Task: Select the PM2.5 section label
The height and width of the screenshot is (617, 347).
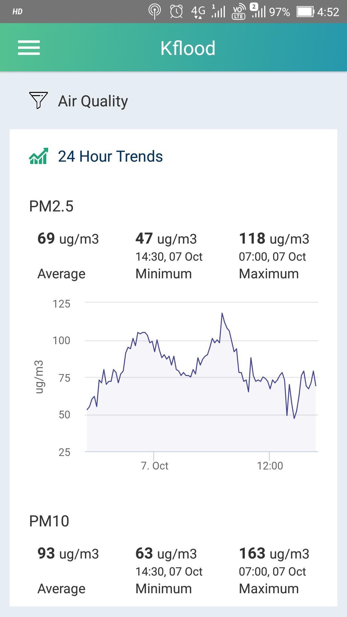Action: click(51, 206)
